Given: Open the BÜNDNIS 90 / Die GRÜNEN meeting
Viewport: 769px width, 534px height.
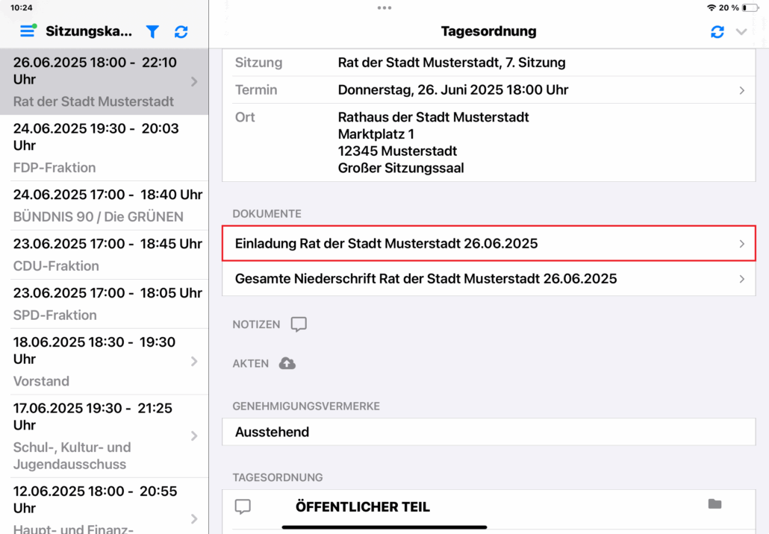Looking at the screenshot, I should click(x=104, y=205).
